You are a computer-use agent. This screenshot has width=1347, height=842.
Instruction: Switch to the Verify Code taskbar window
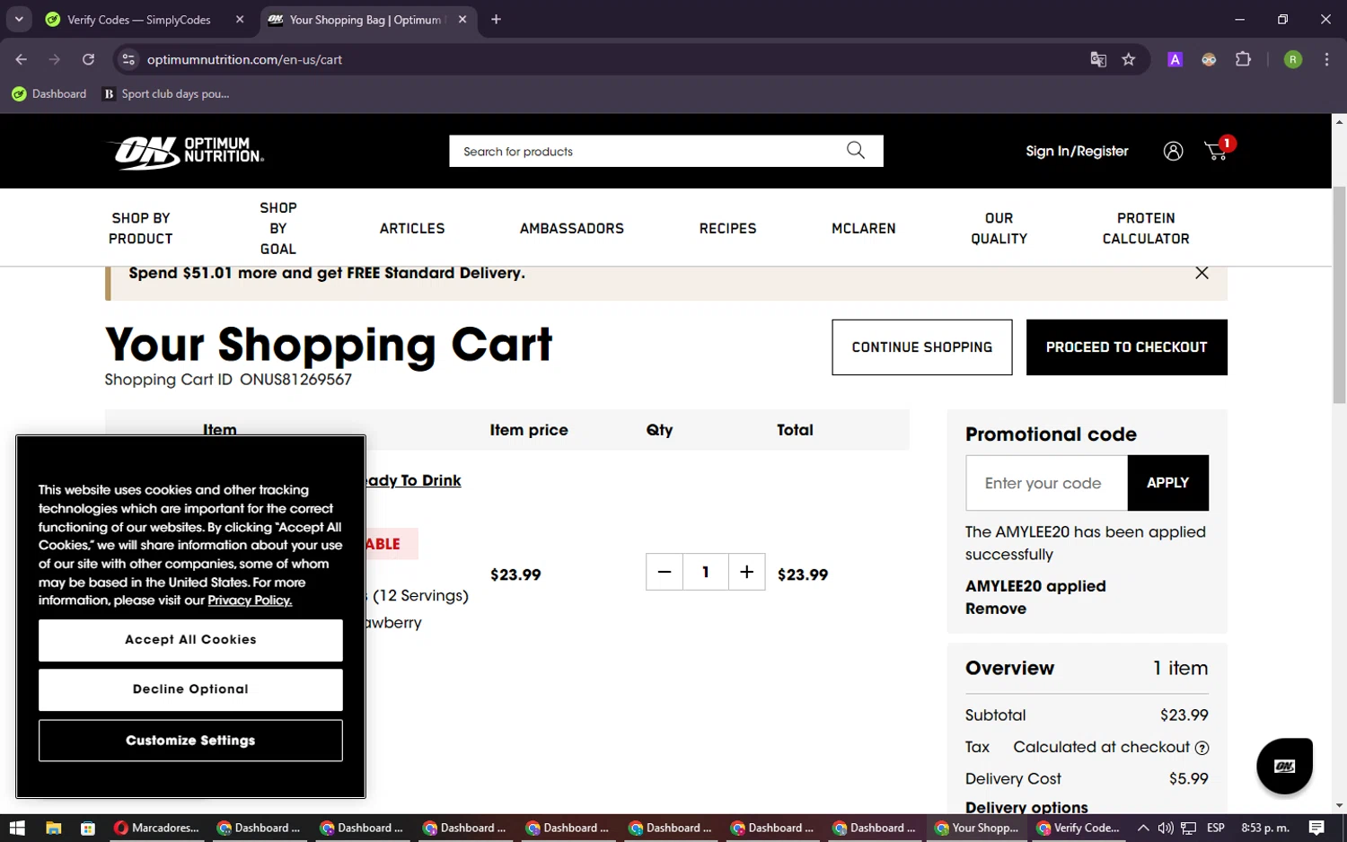(1079, 828)
